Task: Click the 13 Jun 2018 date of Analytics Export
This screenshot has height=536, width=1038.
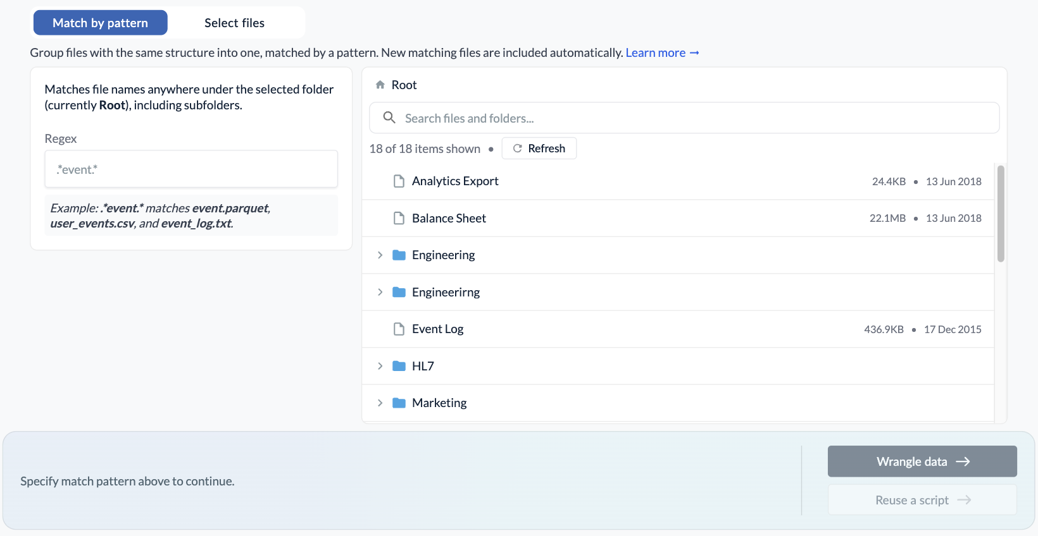Action: tap(953, 181)
